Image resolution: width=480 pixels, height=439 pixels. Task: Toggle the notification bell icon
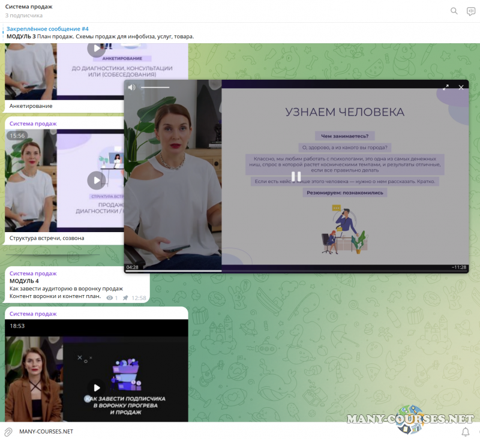[x=466, y=431]
